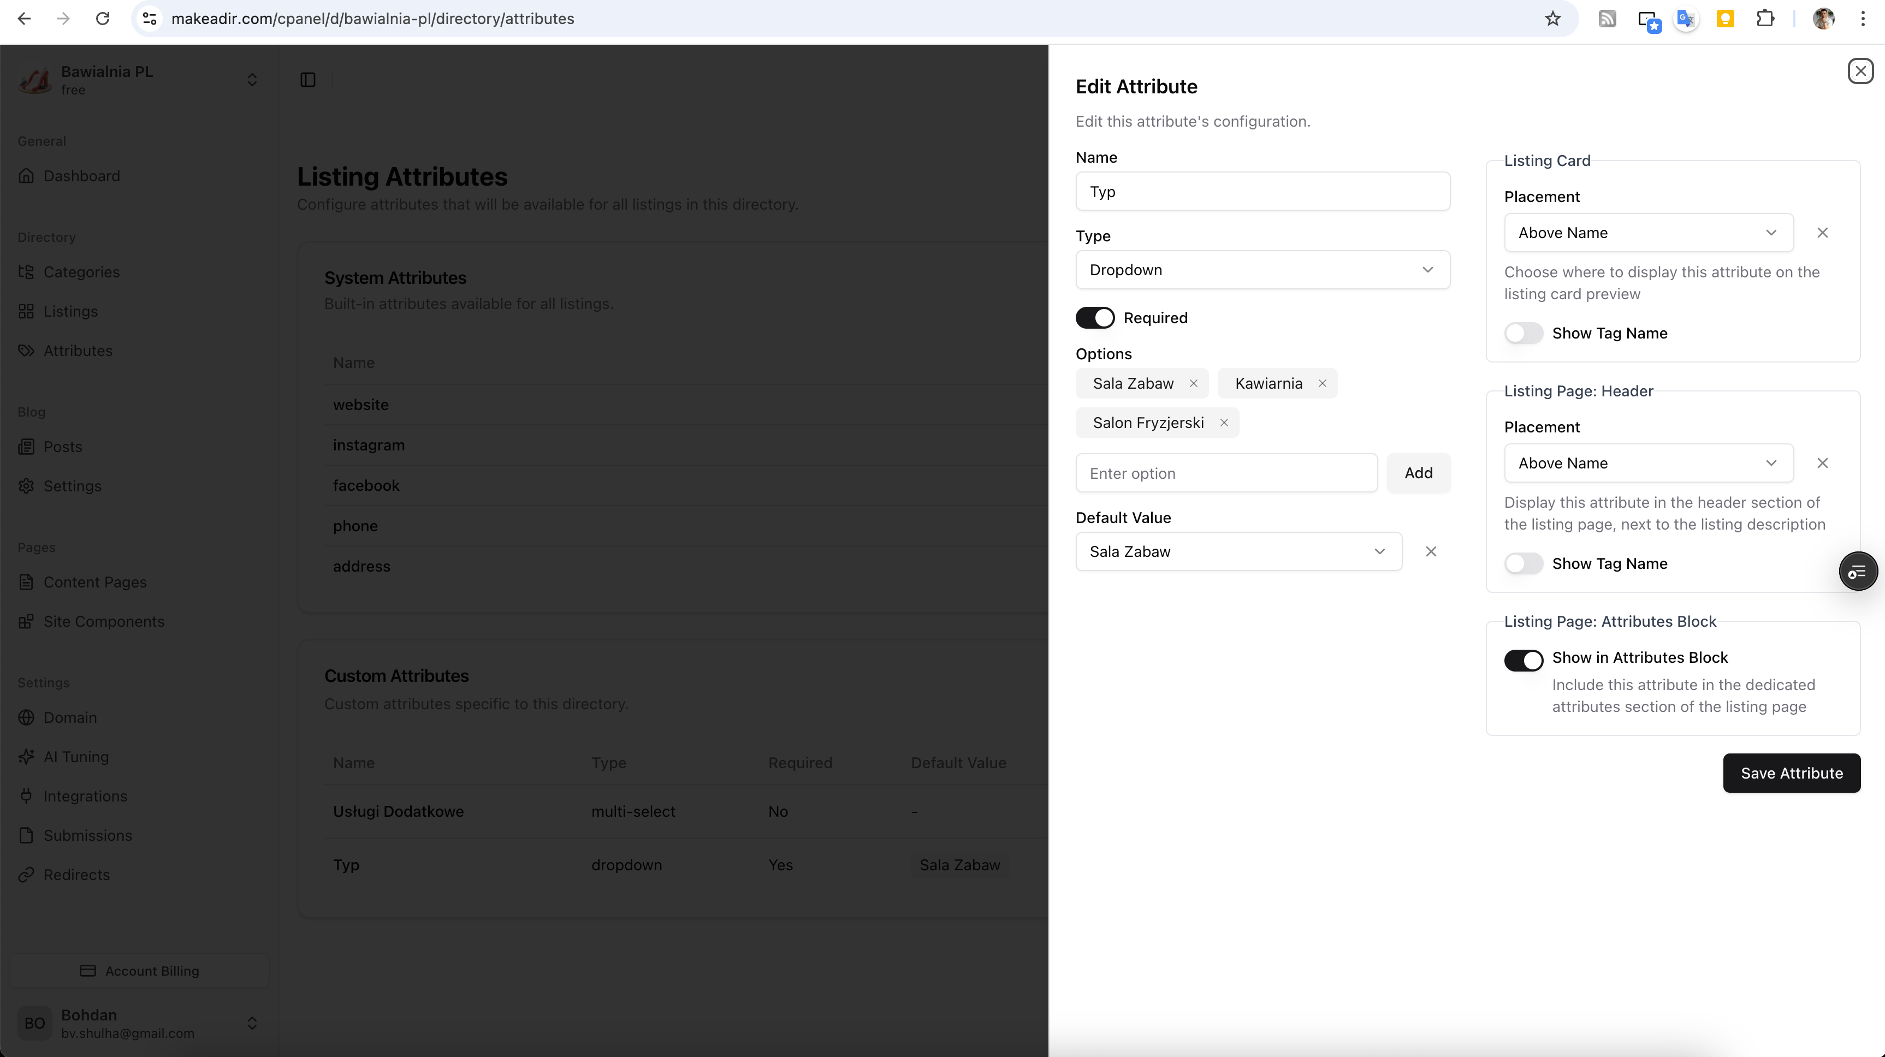This screenshot has width=1885, height=1057.
Task: Open the Type dropdown showing Dropdown
Action: coord(1262,270)
